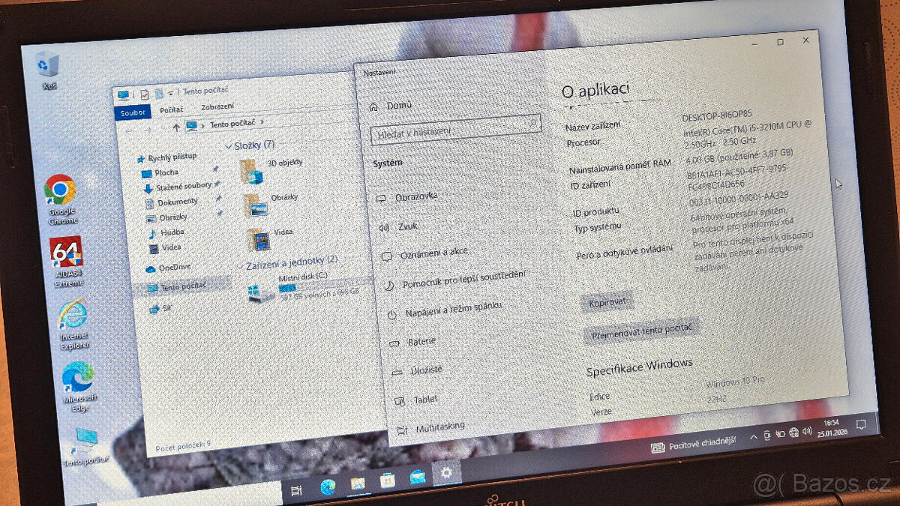Open Pomocník pro lepší soustředění settings
The image size is (900, 506).
(454, 279)
